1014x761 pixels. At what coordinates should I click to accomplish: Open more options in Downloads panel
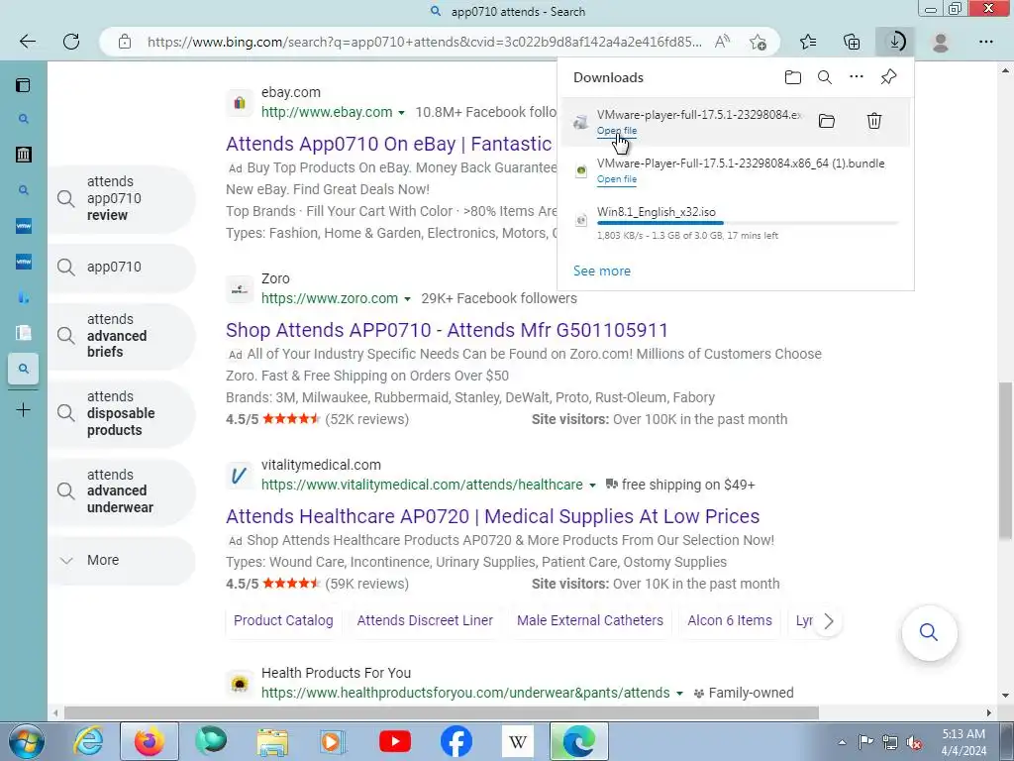857,77
